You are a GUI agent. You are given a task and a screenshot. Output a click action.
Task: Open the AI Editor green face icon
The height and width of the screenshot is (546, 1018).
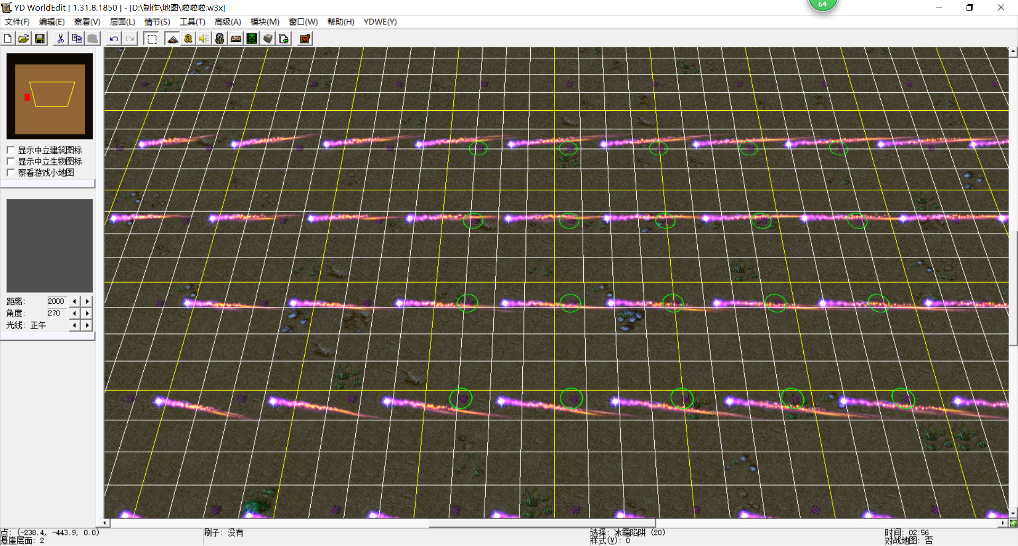(252, 39)
